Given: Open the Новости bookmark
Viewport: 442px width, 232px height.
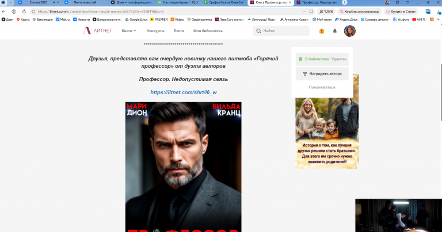Looking at the screenshot, I should (81, 20).
